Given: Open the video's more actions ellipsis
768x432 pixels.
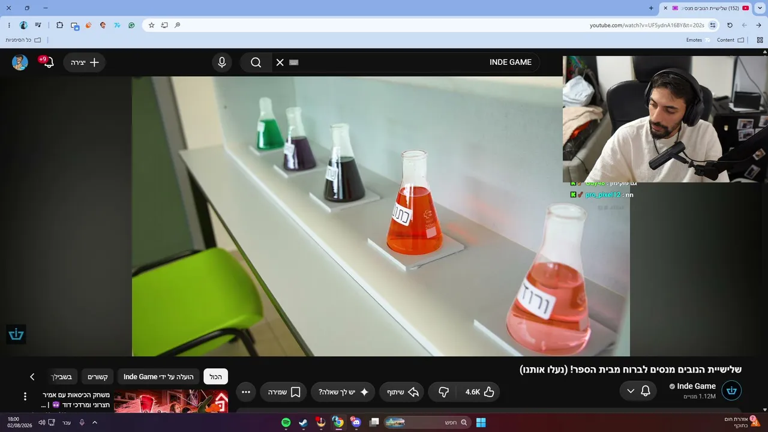Looking at the screenshot, I should click(246, 392).
